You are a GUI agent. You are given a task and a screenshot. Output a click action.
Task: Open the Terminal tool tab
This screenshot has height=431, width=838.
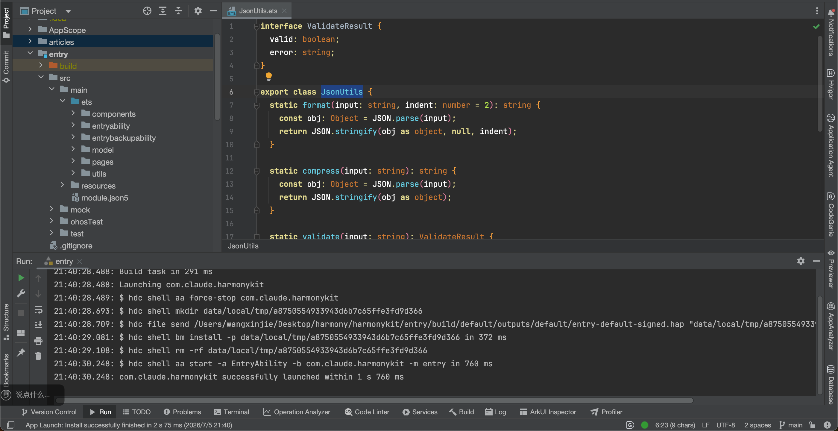(x=231, y=412)
